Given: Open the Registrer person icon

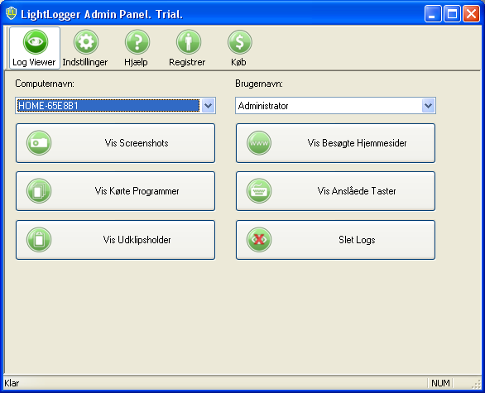Looking at the screenshot, I should point(189,41).
